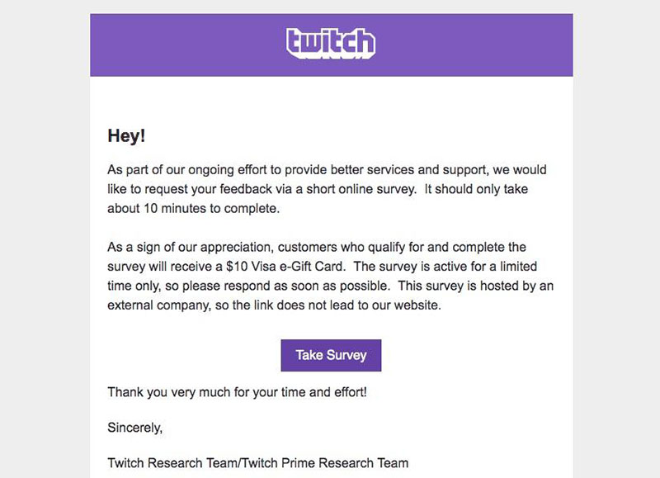
Task: Click the Take Survey button
Action: tap(331, 355)
